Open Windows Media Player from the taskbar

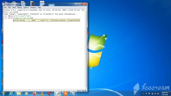(26, 94)
